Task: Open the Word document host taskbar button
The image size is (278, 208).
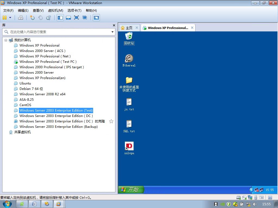Action: (34, 204)
